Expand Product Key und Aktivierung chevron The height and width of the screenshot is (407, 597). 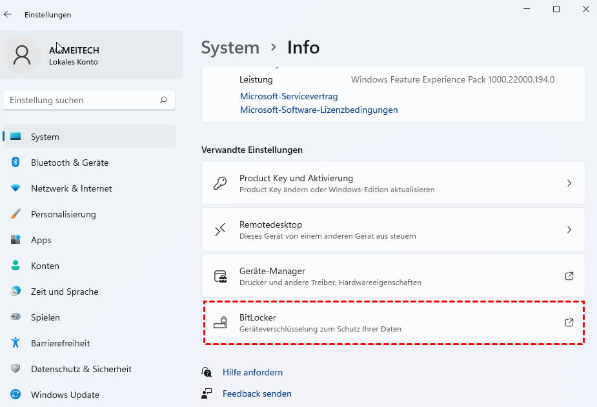point(569,183)
